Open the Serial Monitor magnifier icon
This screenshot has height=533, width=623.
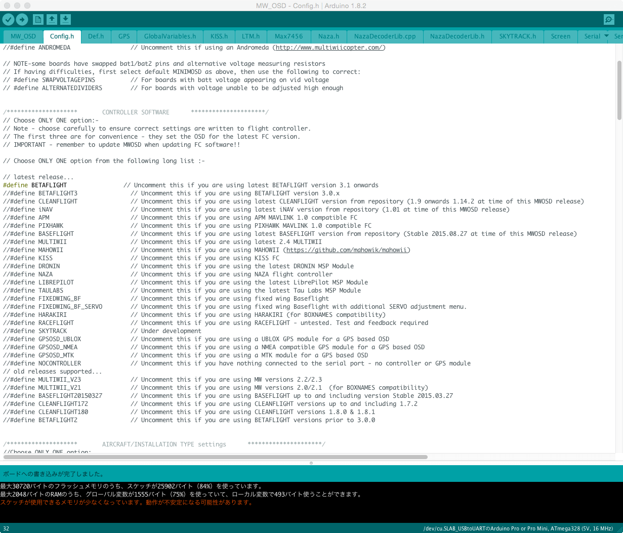pyautogui.click(x=609, y=19)
